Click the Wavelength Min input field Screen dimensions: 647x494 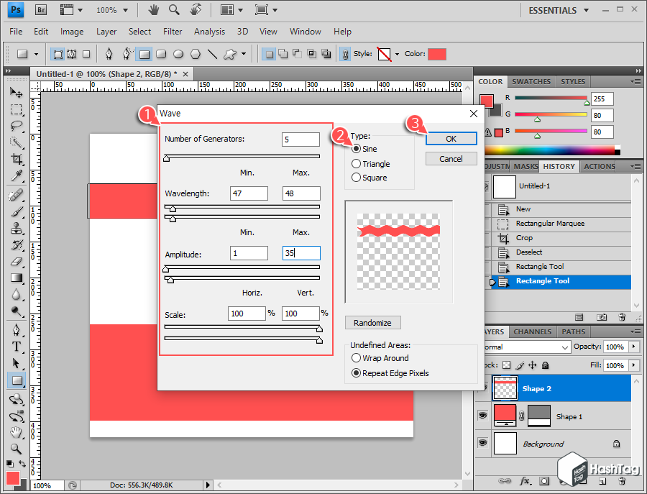pos(249,193)
